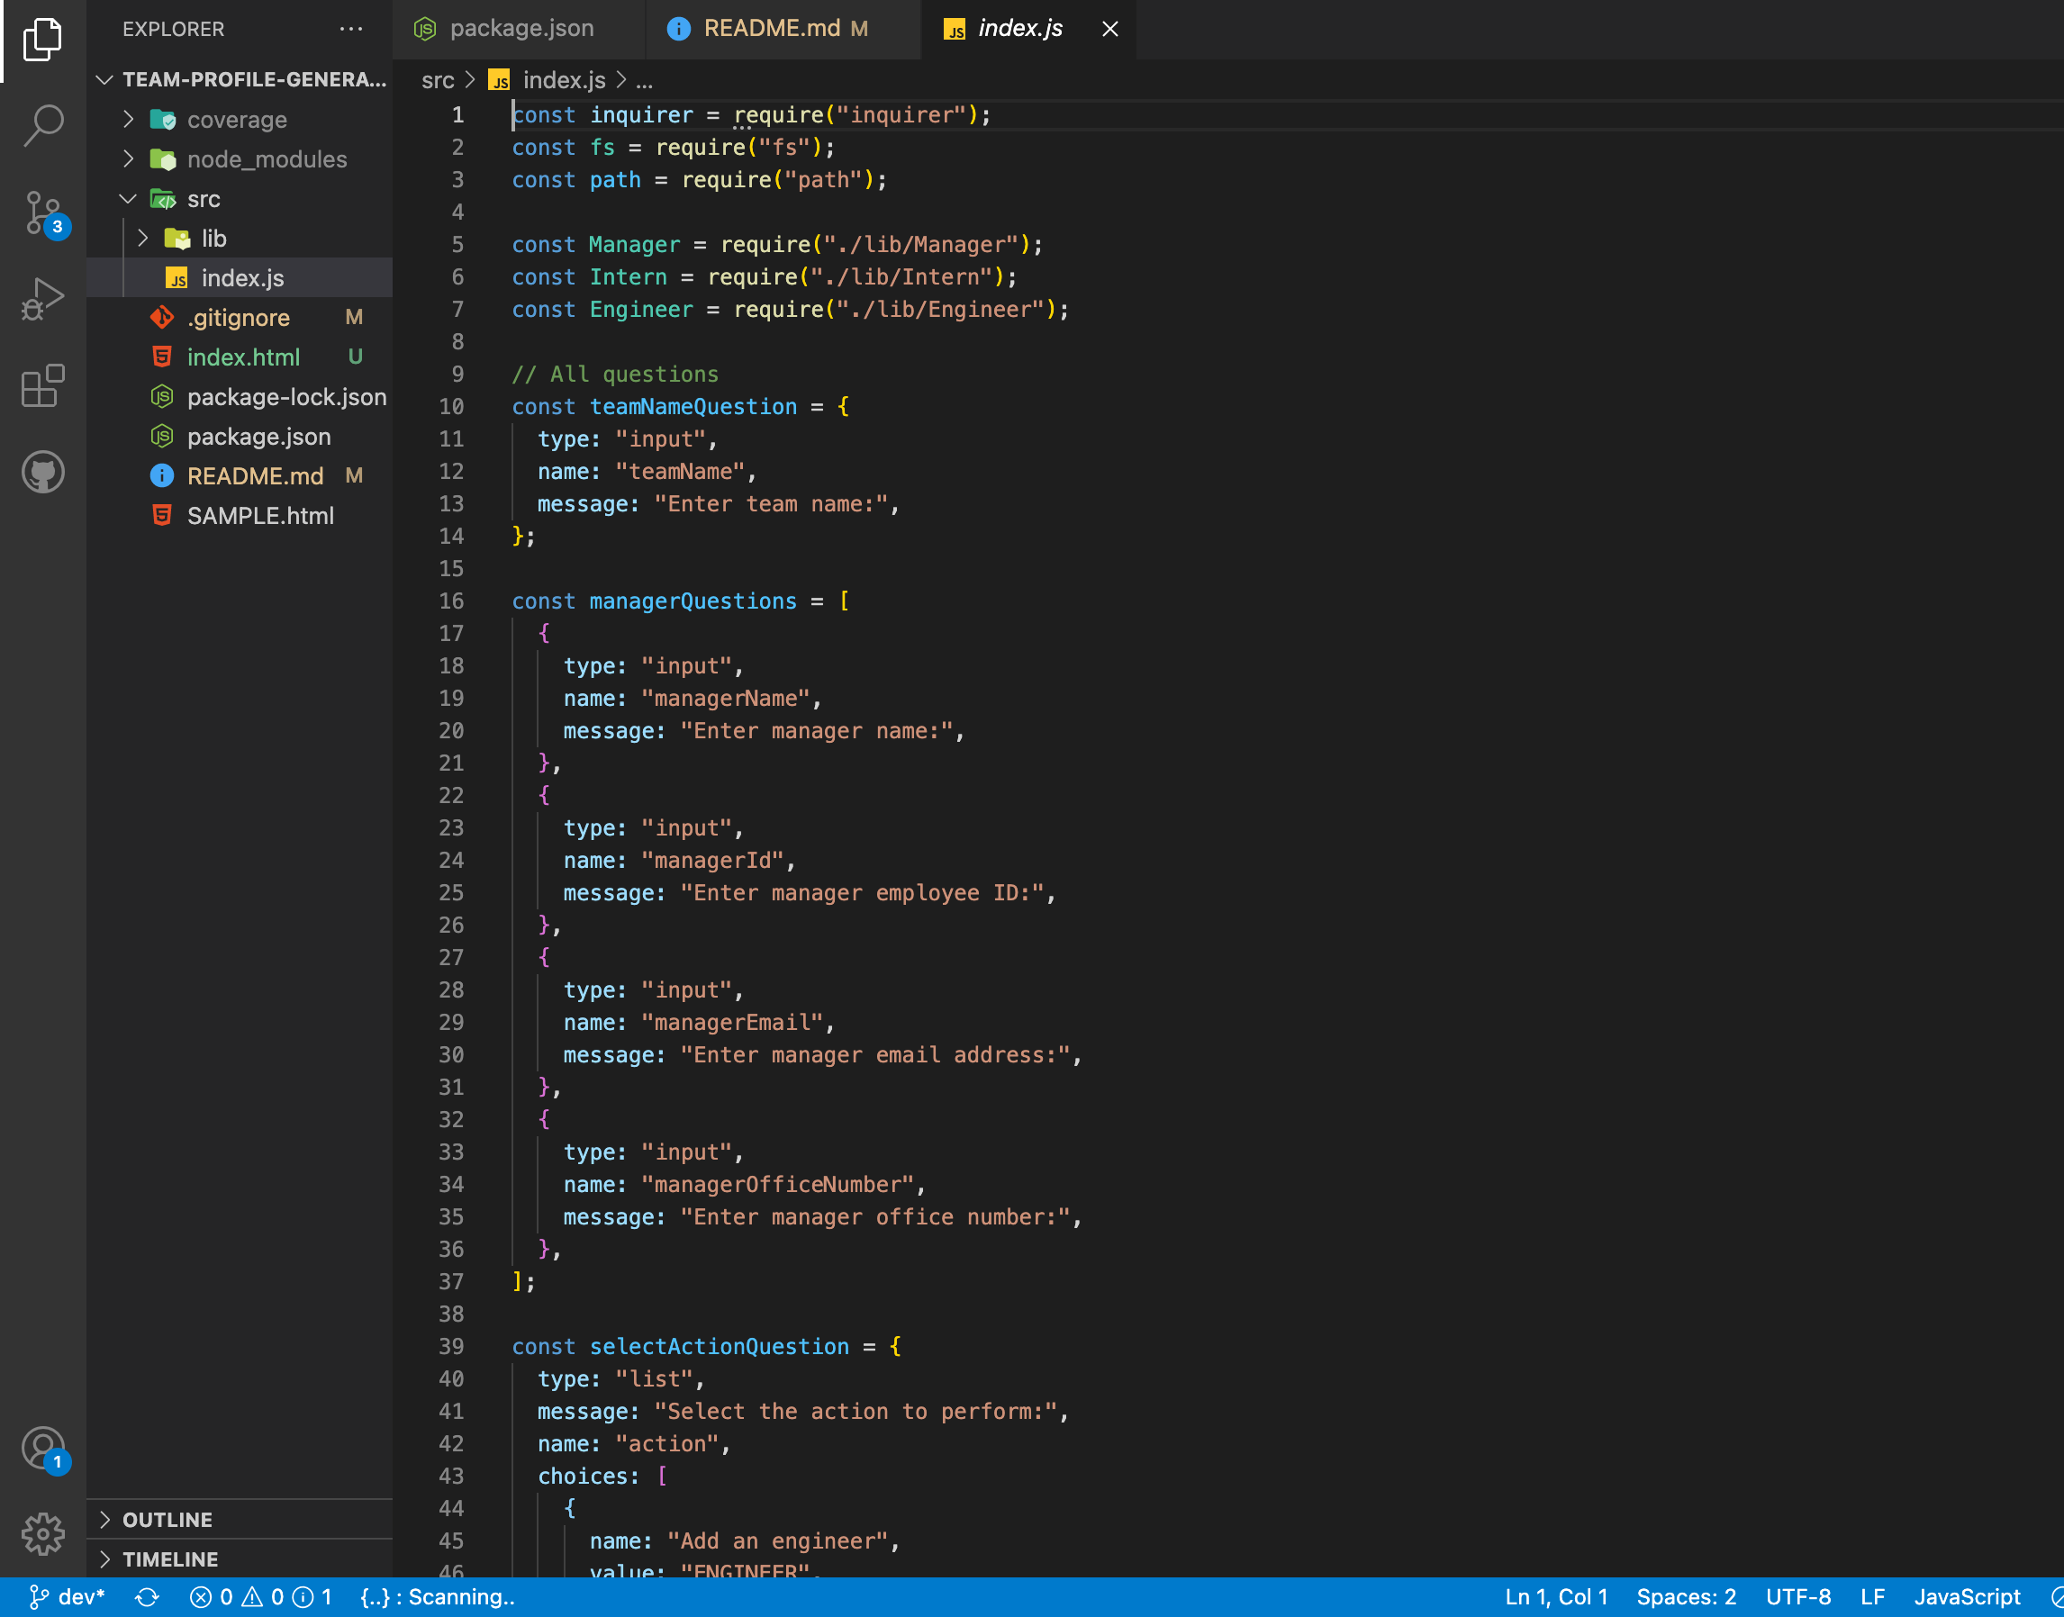2064x1617 pixels.
Task: Open the GitHub view in activity bar
Action: tap(42, 472)
